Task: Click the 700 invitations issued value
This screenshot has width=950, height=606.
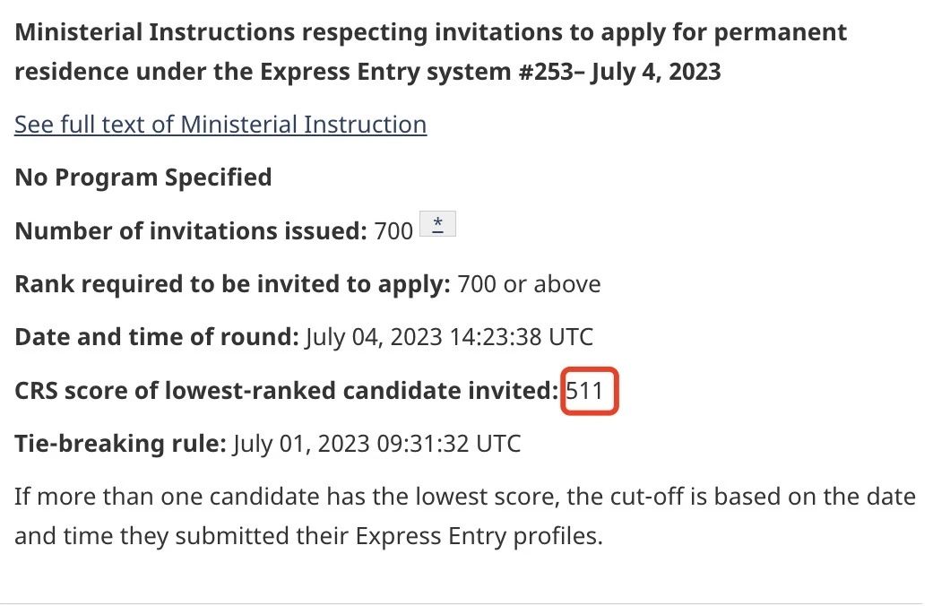Action: coord(393,231)
